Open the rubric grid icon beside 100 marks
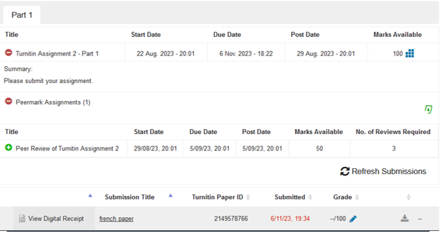Image resolution: width=440 pixels, height=232 pixels. (410, 53)
